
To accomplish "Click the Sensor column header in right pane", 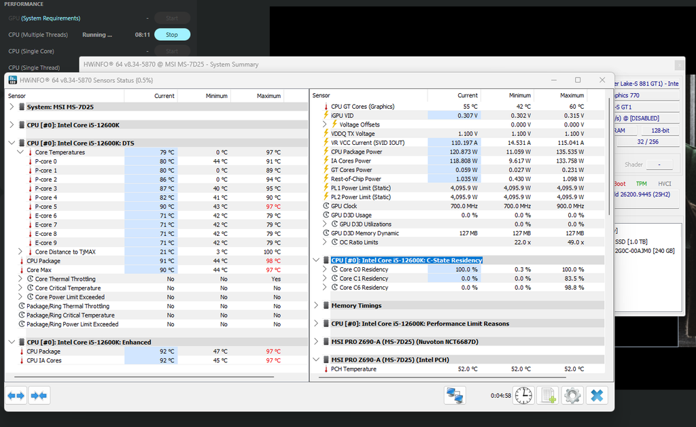I will coord(368,95).
